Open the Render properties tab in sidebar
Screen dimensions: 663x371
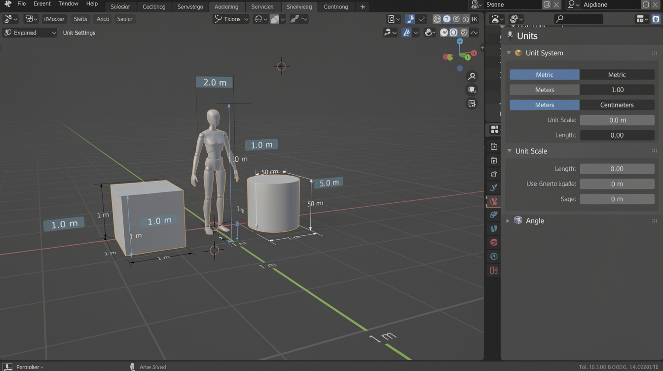493,146
